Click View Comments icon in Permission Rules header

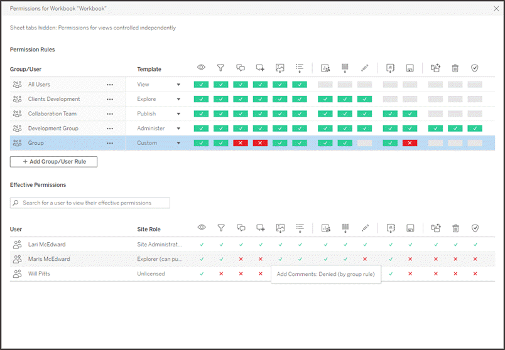[x=241, y=68]
